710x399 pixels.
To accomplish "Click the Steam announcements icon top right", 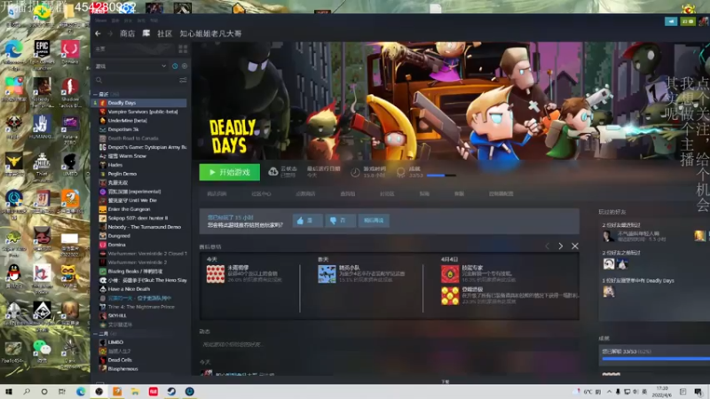I will (x=671, y=21).
